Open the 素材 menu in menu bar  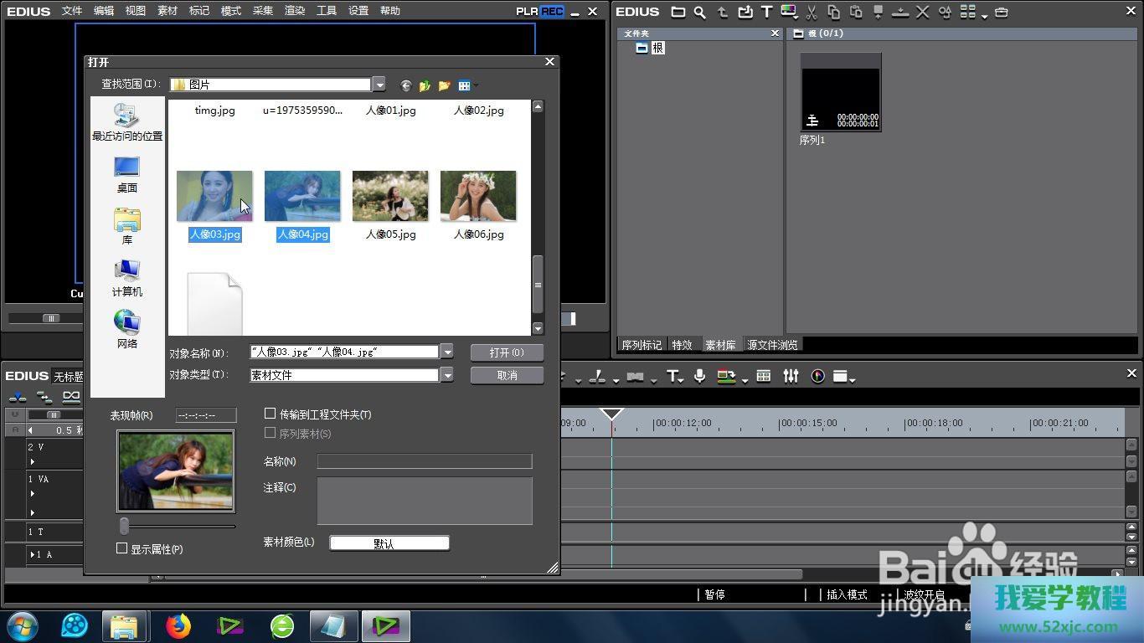coord(167,11)
